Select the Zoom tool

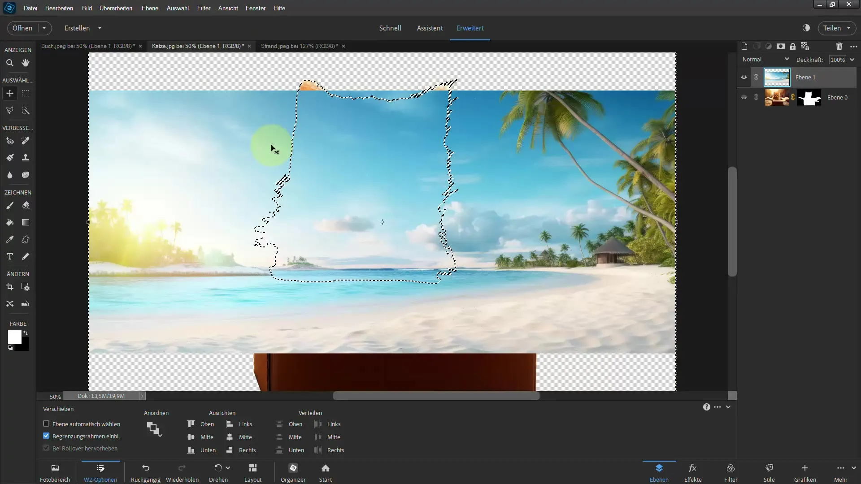tap(9, 63)
